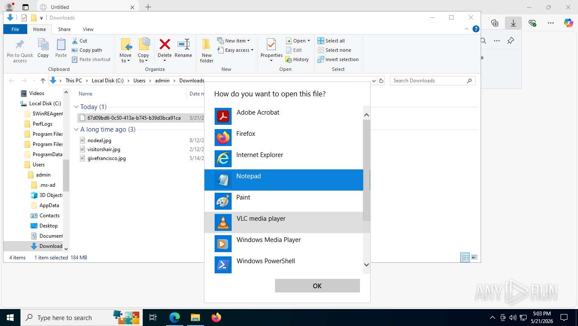Viewport: 578px width, 326px height.
Task: Open Explorer help icon
Action: (476, 29)
